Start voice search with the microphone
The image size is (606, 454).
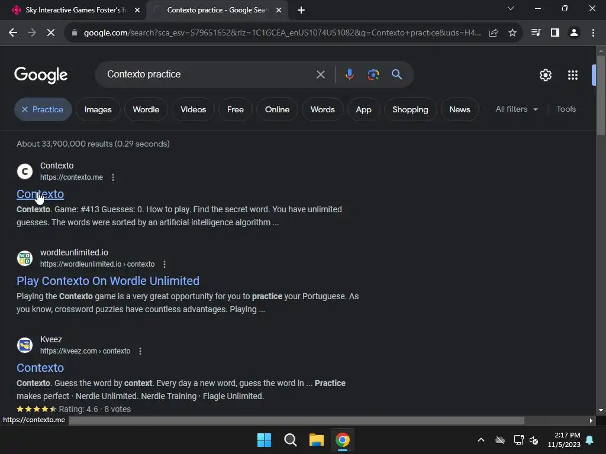click(349, 74)
